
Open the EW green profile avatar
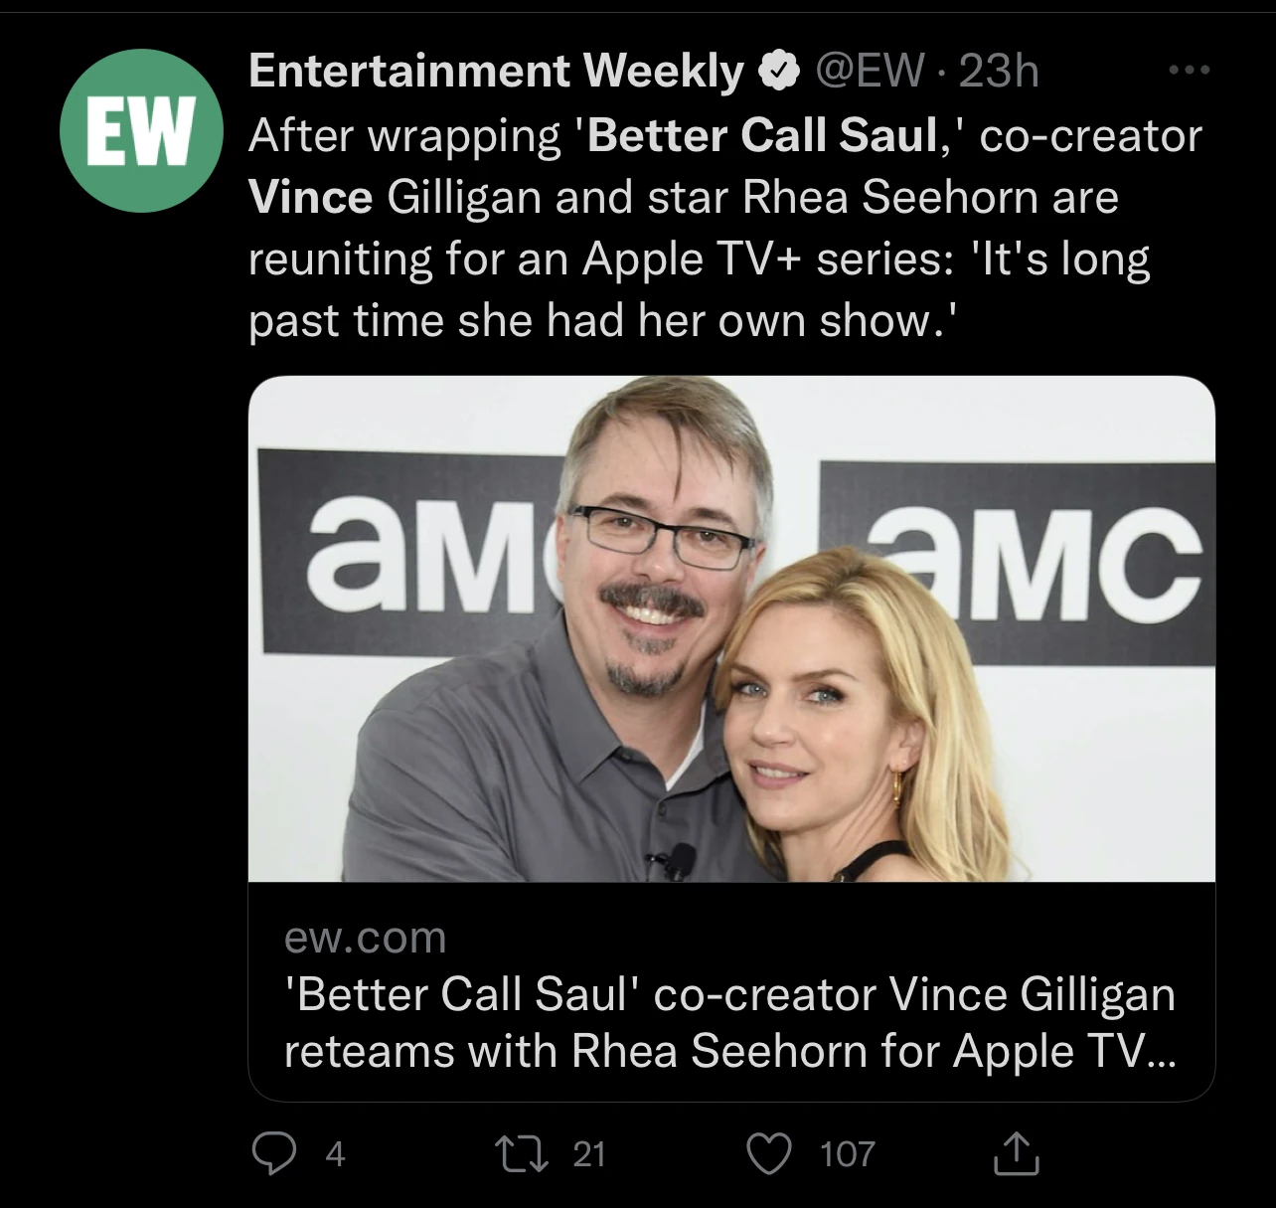[x=141, y=130]
